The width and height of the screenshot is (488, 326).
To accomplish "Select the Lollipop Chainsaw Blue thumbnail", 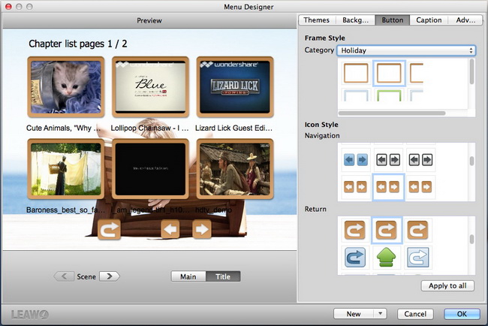I will (x=150, y=87).
